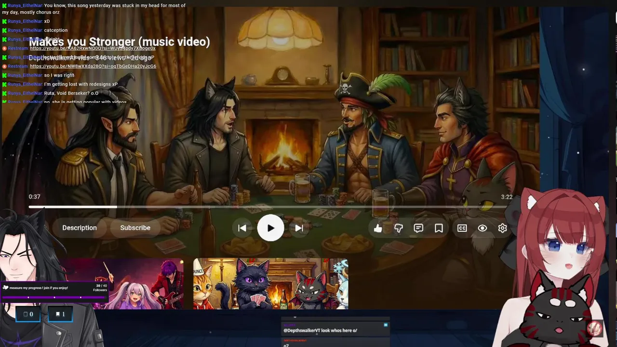
Task: Click the heart icon on follower goal
Action: (6, 288)
